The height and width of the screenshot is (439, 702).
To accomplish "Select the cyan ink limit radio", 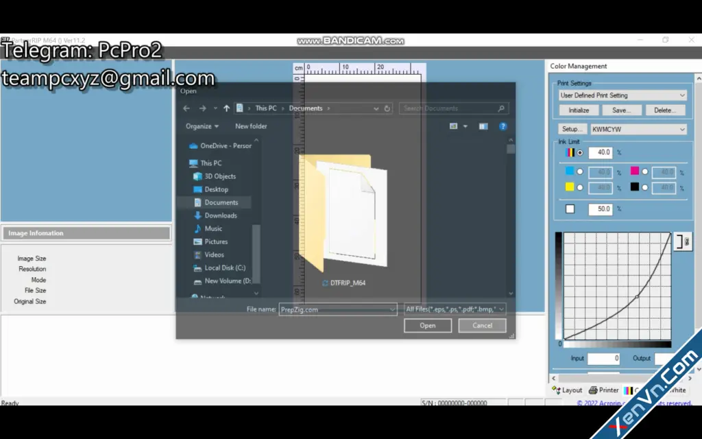I will point(580,171).
